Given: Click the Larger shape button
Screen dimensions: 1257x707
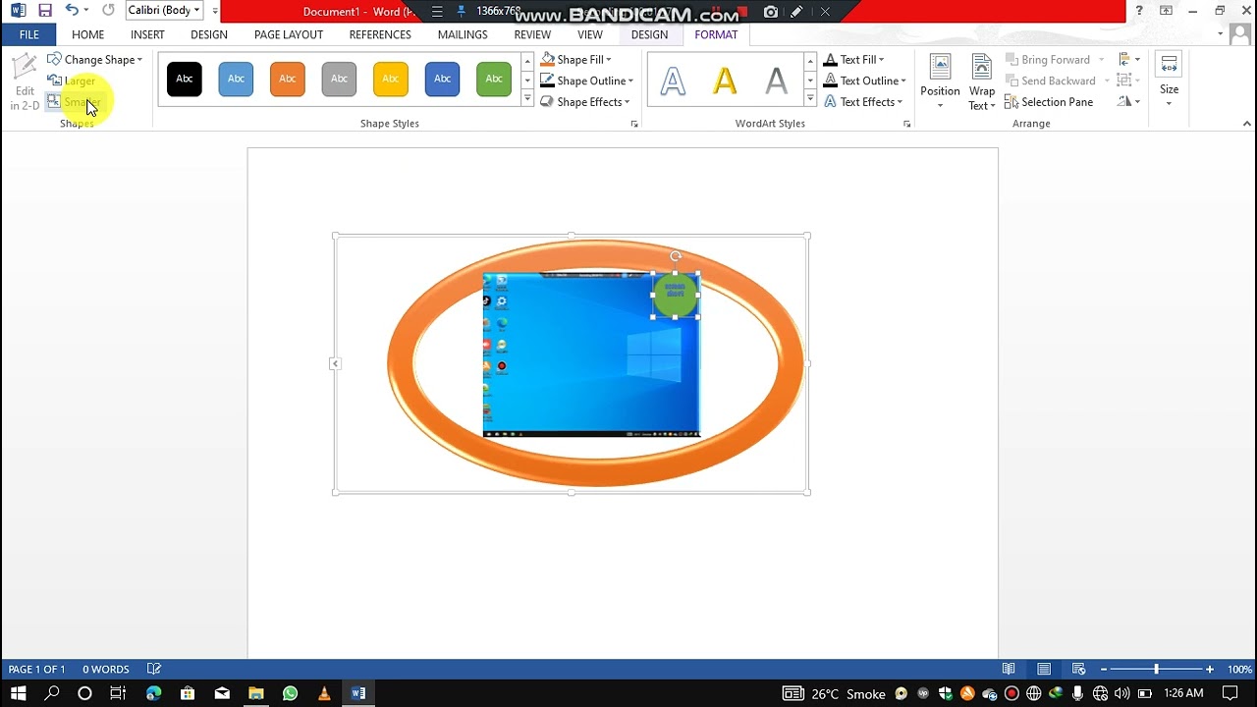Looking at the screenshot, I should click(x=72, y=81).
